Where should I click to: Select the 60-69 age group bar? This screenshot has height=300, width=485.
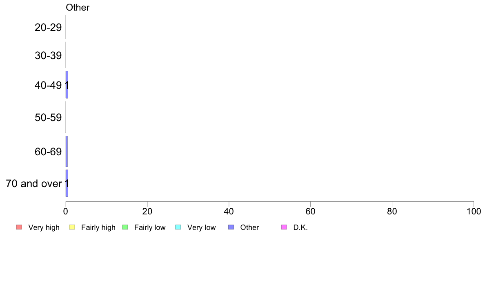tap(67, 151)
